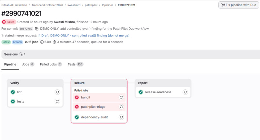Click dependency-audit passed status icon
This screenshot has width=260, height=140.
(x=77, y=117)
